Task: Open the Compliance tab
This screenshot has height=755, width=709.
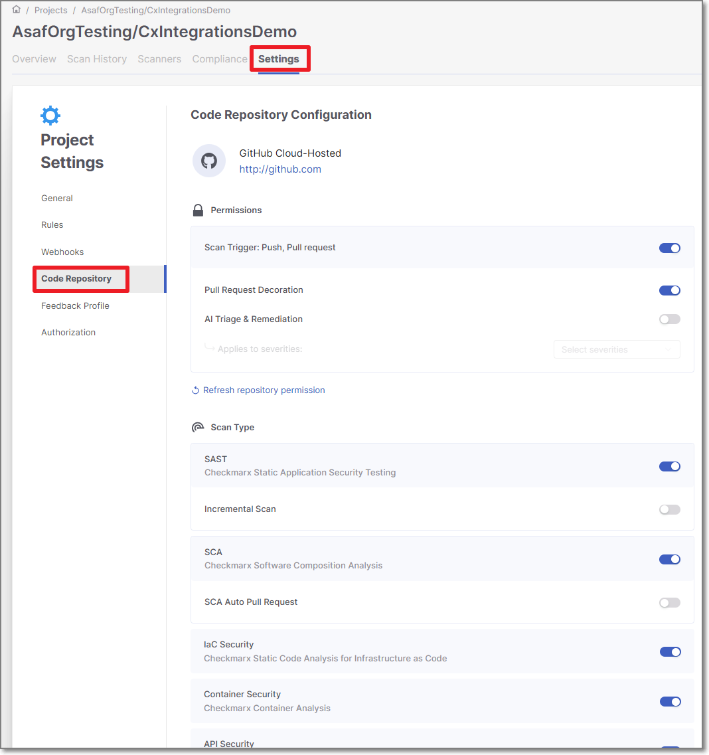Action: click(220, 59)
